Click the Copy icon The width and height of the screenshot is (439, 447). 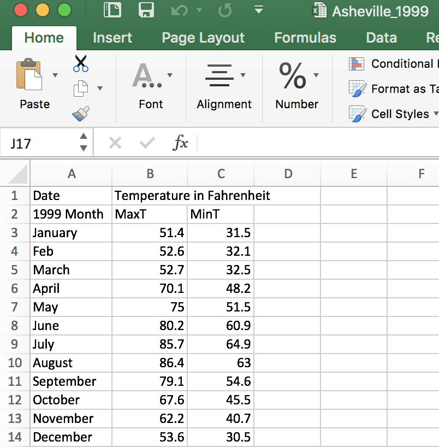[x=81, y=88]
